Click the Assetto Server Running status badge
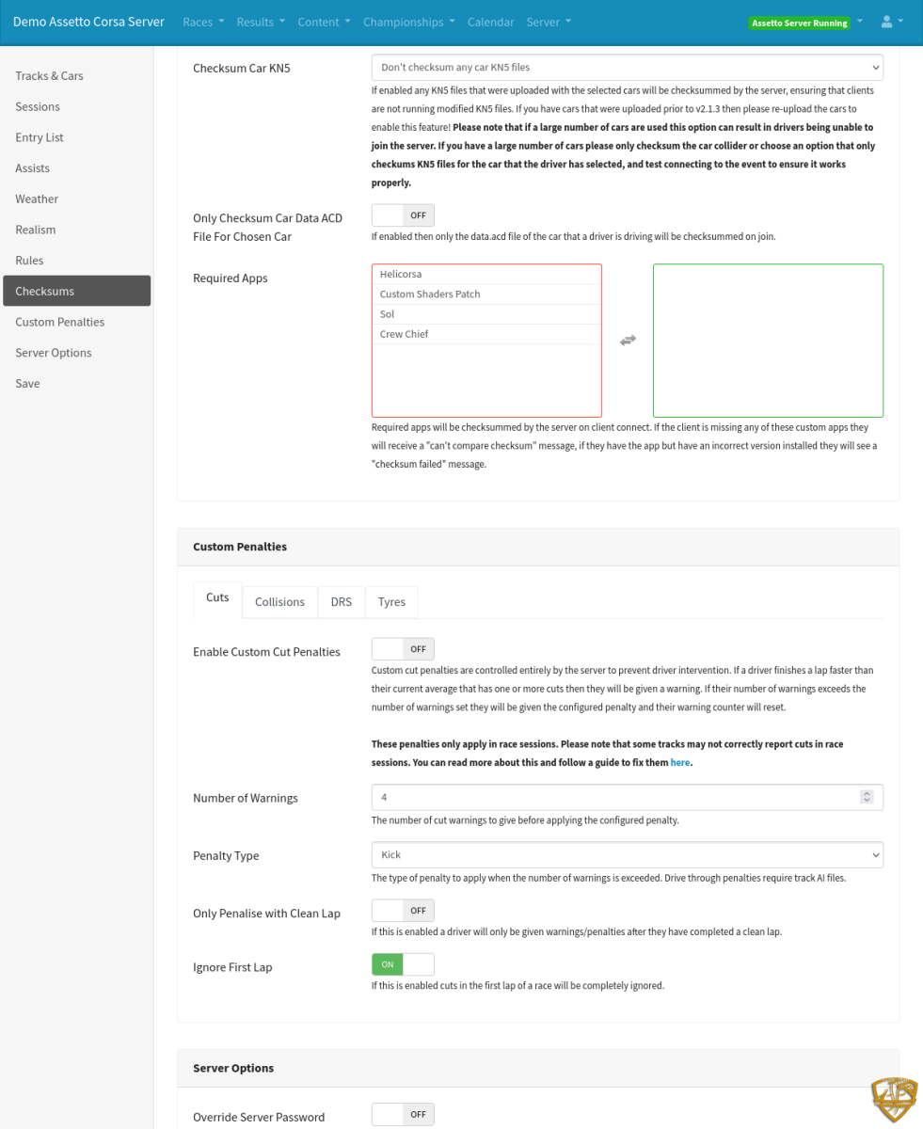 pos(798,23)
